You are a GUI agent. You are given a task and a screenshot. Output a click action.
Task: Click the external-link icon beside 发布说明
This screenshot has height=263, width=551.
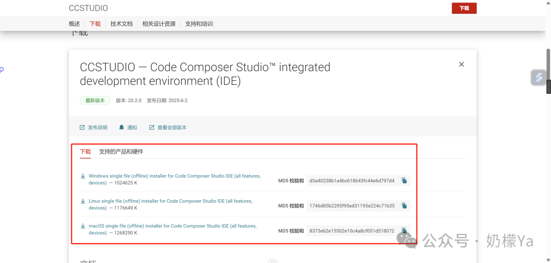tap(82, 127)
